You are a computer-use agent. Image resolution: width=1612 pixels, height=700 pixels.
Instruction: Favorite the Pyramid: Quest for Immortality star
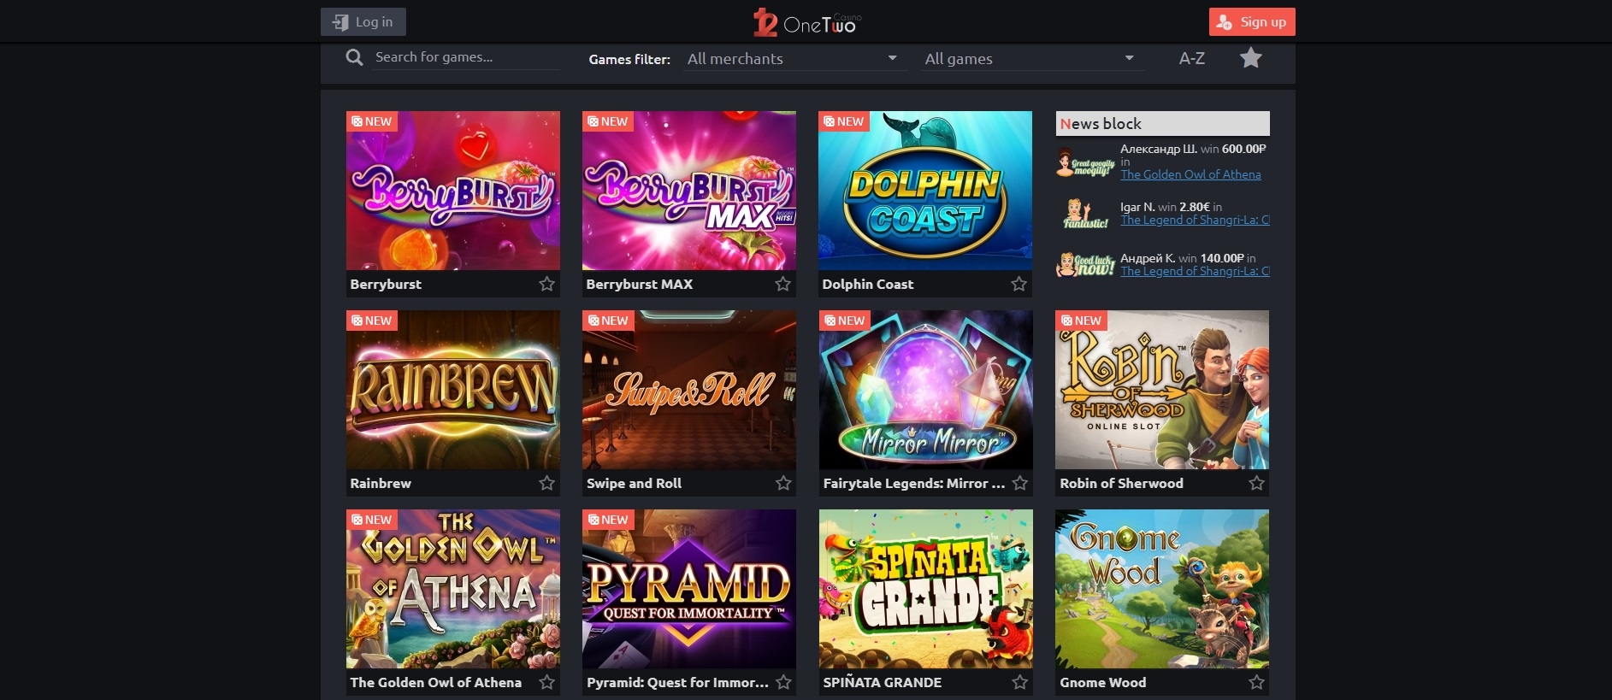782,682
